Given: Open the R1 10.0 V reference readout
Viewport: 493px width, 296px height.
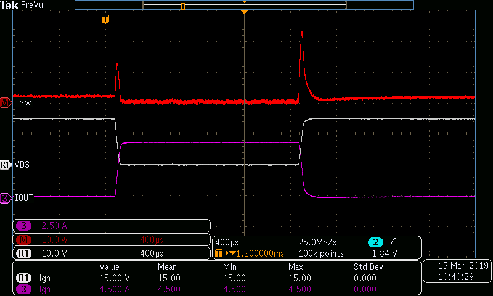Looking at the screenshot, I should click(x=111, y=253).
